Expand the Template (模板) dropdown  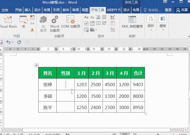[x=163, y=23]
